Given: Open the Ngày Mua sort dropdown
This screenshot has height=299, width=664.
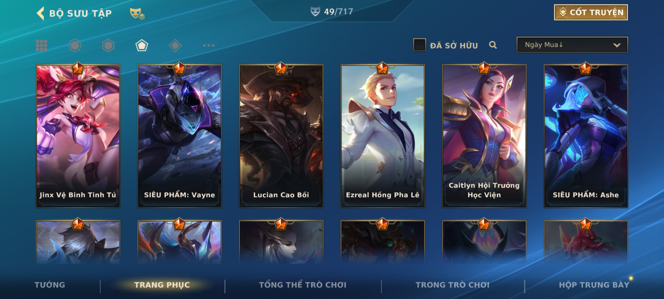Looking at the screenshot, I should tap(572, 45).
